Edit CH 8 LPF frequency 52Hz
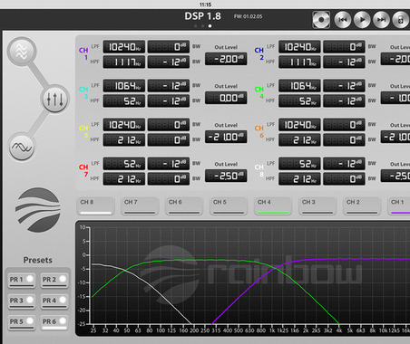Image resolution: width=410 pixels, height=344 pixels. coord(299,164)
